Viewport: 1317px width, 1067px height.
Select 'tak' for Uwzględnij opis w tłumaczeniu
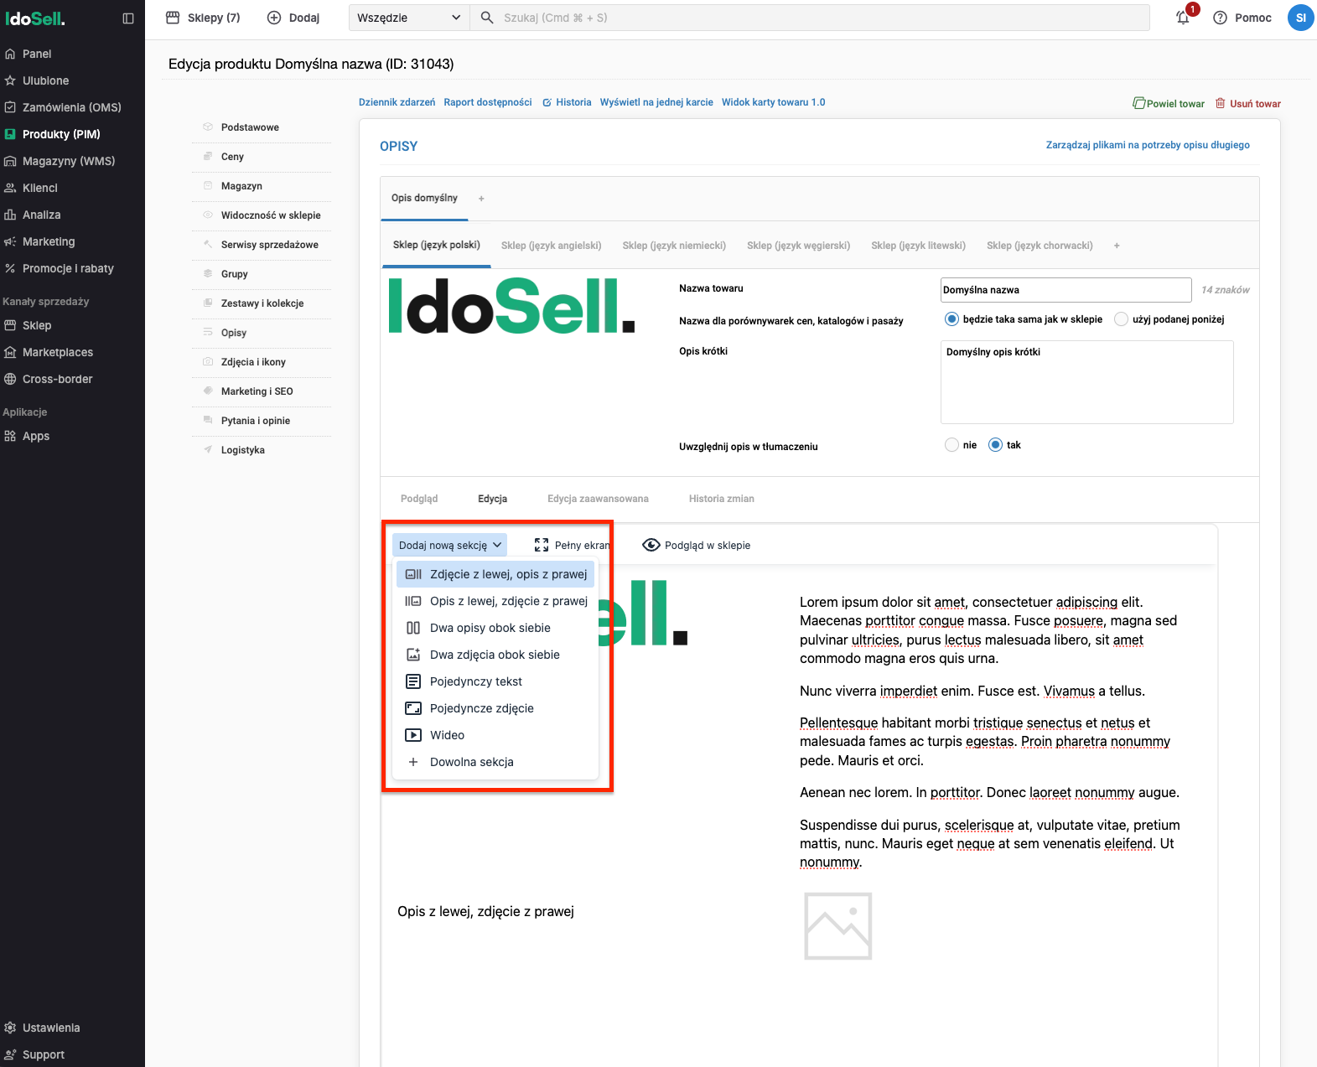(x=995, y=445)
